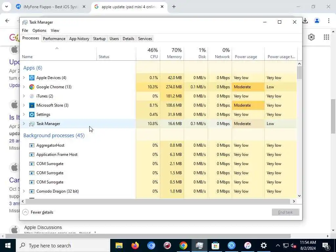Viewport: 336px width, 252px height.
Task: Click the Comodo Dragon (32 bit) process icon
Action: [32, 191]
